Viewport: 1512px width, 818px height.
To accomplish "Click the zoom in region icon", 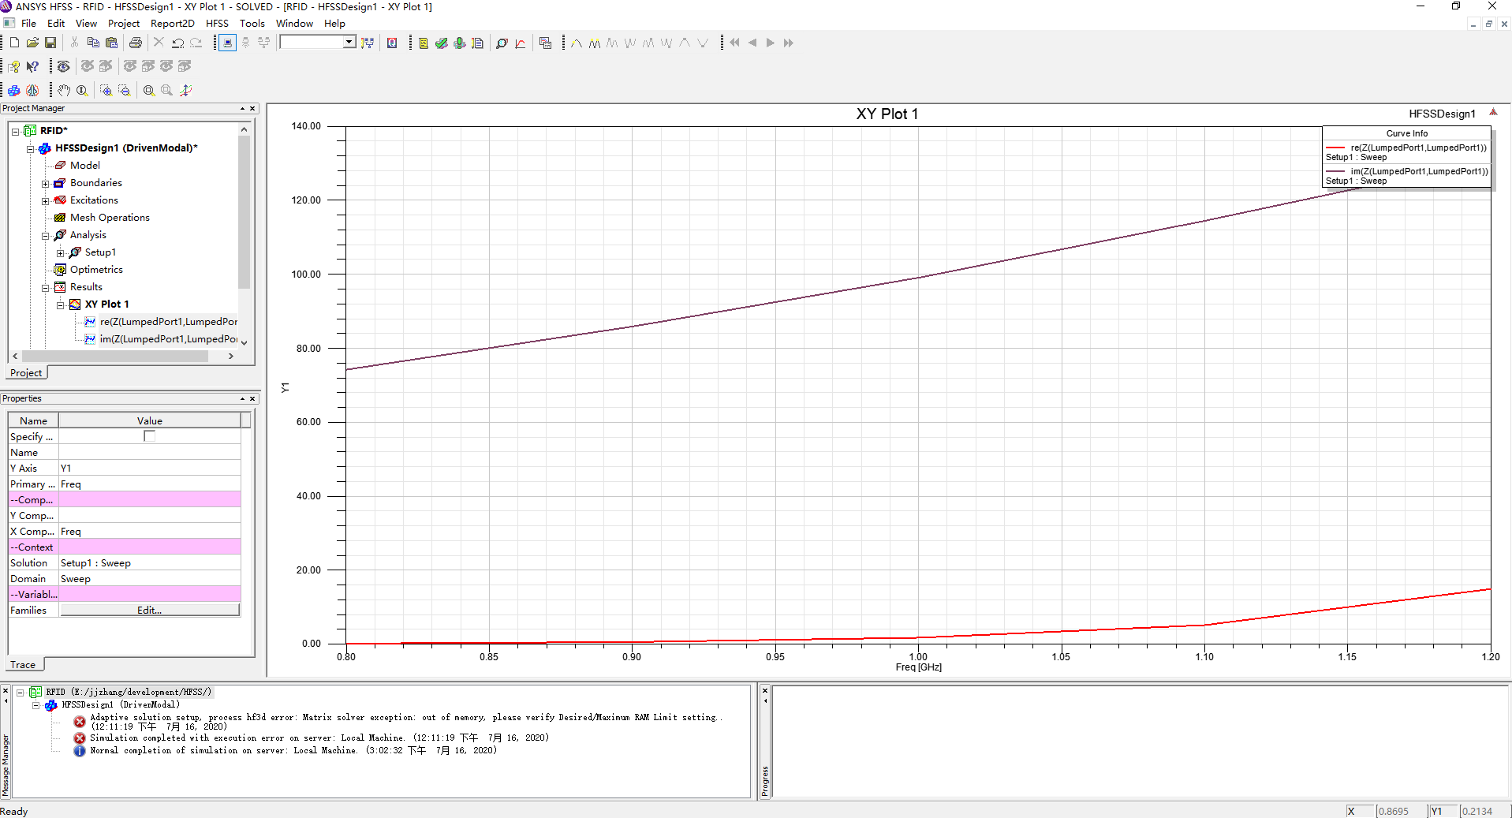I will 106,90.
